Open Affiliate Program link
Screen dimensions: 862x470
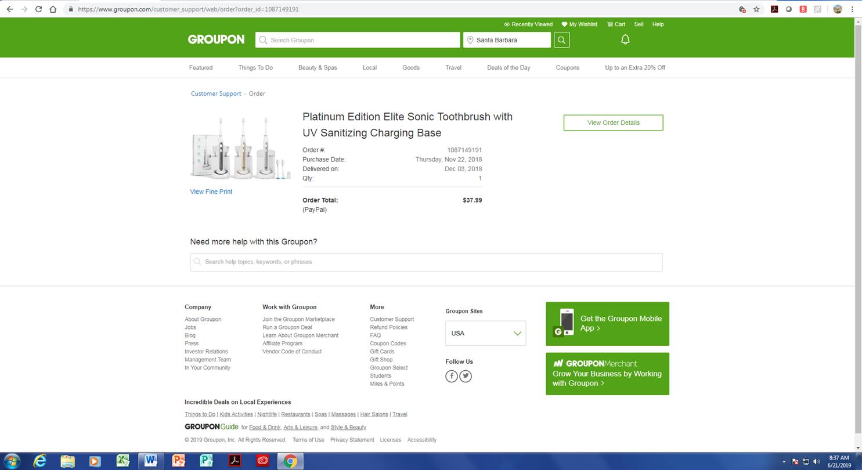click(x=282, y=344)
